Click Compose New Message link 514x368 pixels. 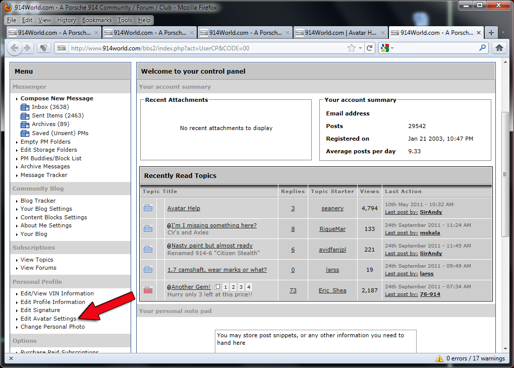pyautogui.click(x=57, y=98)
